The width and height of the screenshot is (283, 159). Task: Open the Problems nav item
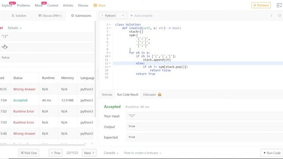pos(23,5)
